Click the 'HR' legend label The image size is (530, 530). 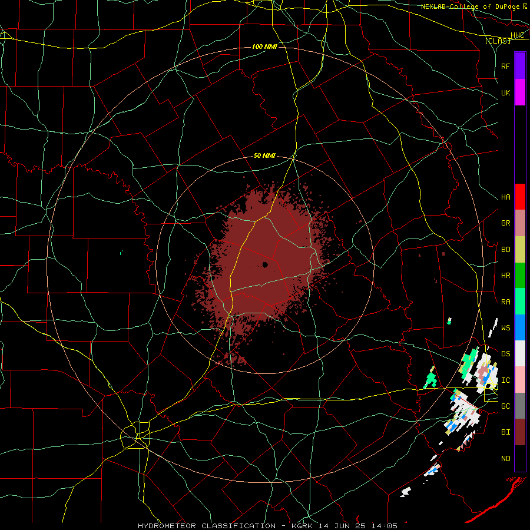click(506, 276)
